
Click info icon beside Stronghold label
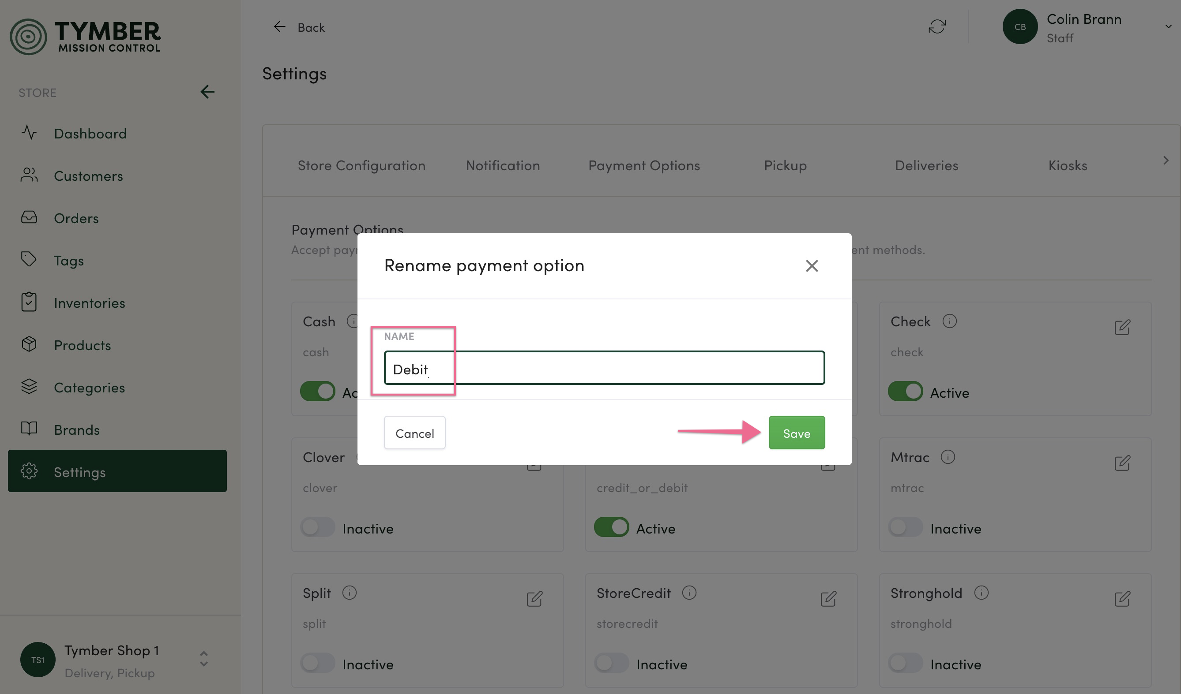point(981,593)
